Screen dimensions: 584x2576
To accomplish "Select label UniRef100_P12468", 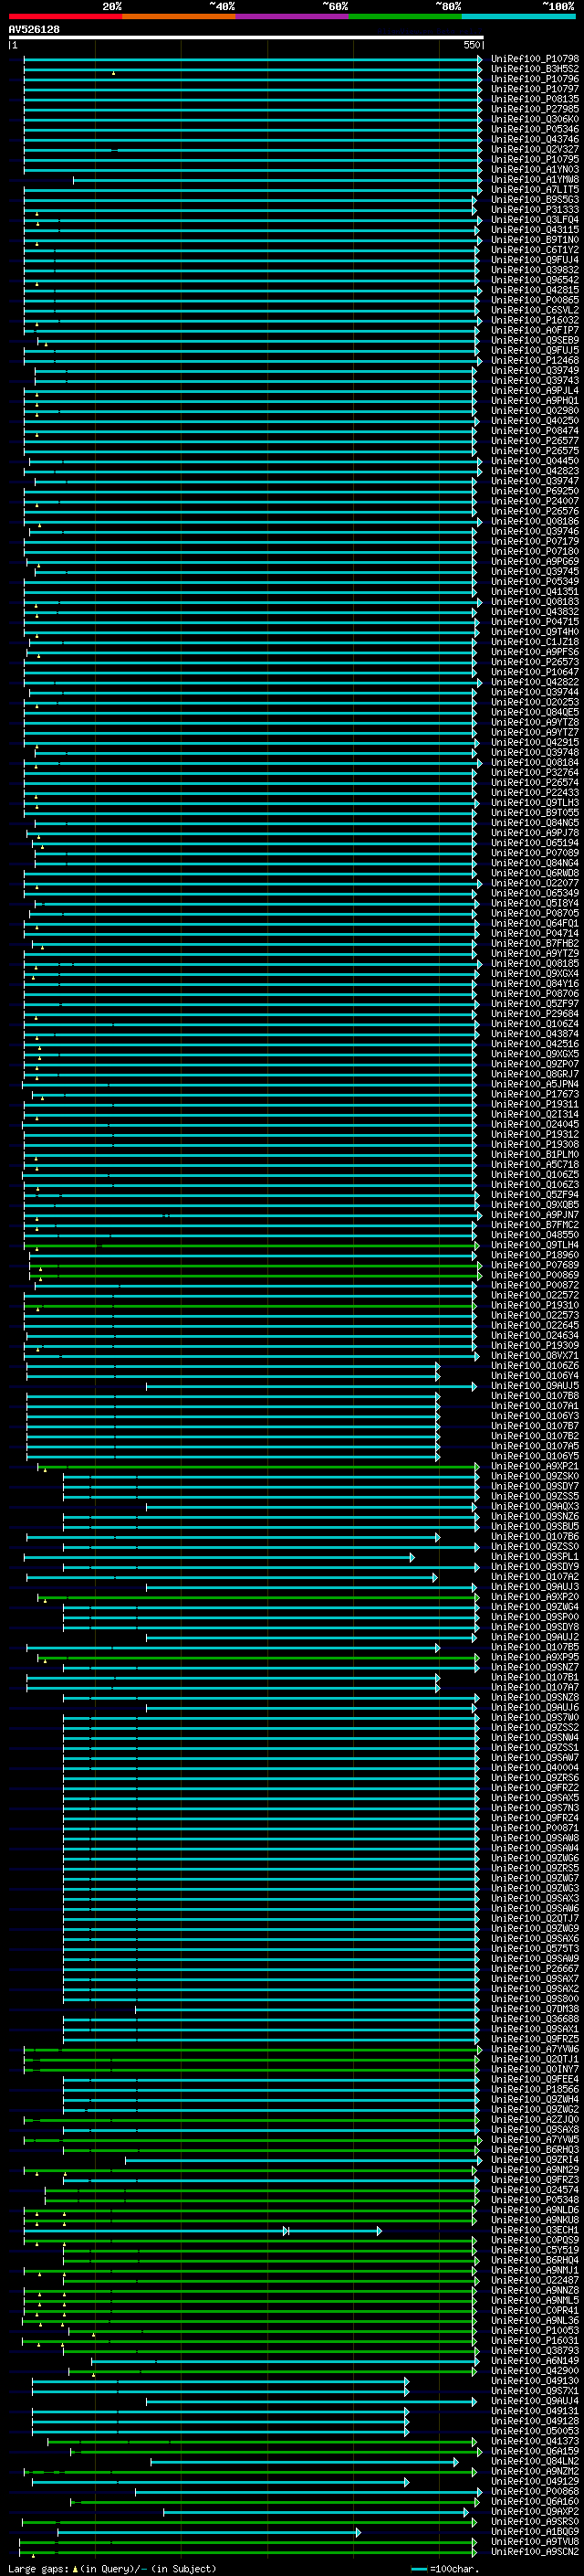I will [x=535, y=360].
